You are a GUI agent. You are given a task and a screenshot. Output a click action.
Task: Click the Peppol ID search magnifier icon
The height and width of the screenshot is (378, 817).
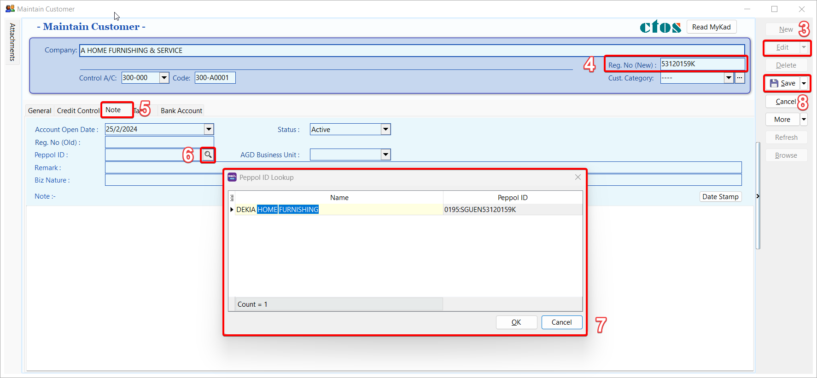pyautogui.click(x=208, y=155)
